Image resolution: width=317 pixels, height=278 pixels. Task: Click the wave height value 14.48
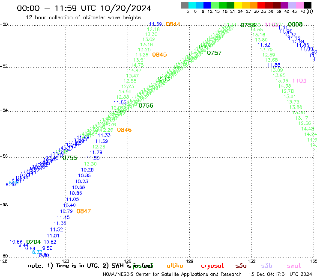[308, 129]
